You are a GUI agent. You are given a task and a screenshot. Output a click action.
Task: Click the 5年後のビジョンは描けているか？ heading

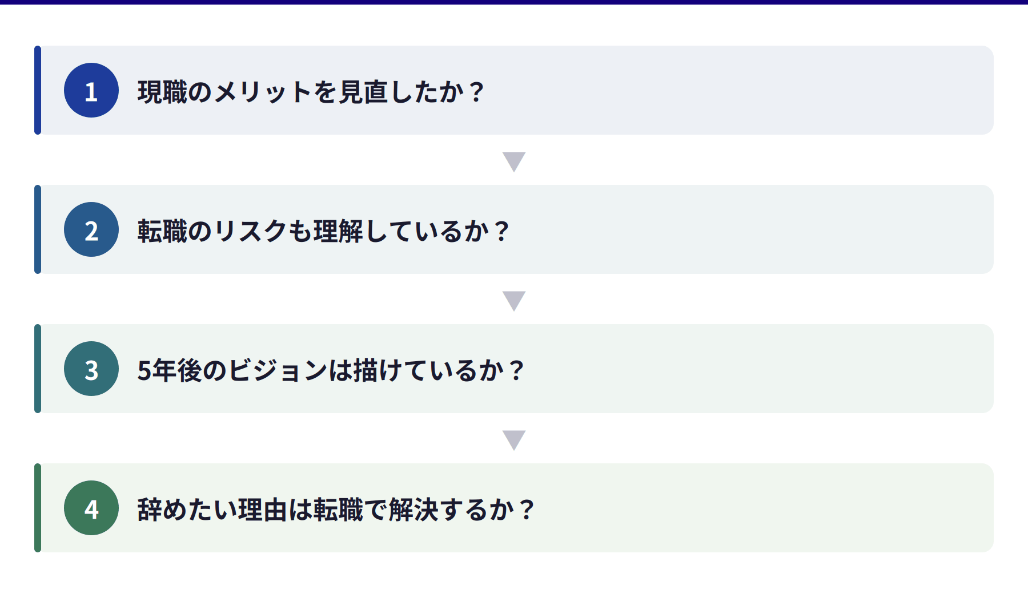331,370
